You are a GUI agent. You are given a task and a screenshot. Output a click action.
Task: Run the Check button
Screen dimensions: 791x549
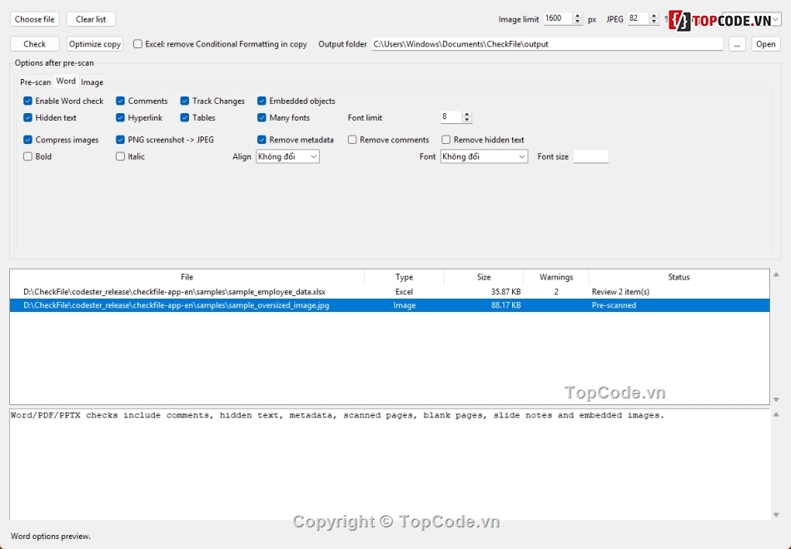point(35,44)
